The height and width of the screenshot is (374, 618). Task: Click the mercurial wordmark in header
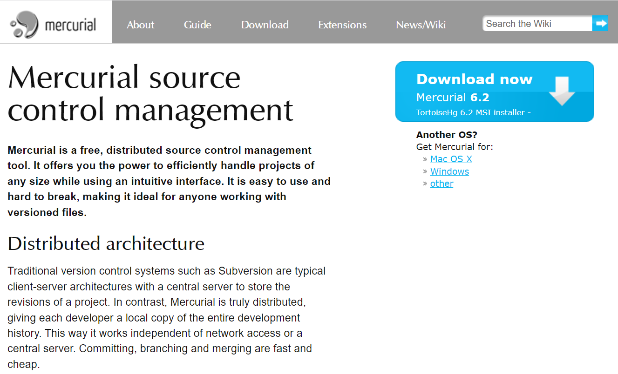coord(70,24)
